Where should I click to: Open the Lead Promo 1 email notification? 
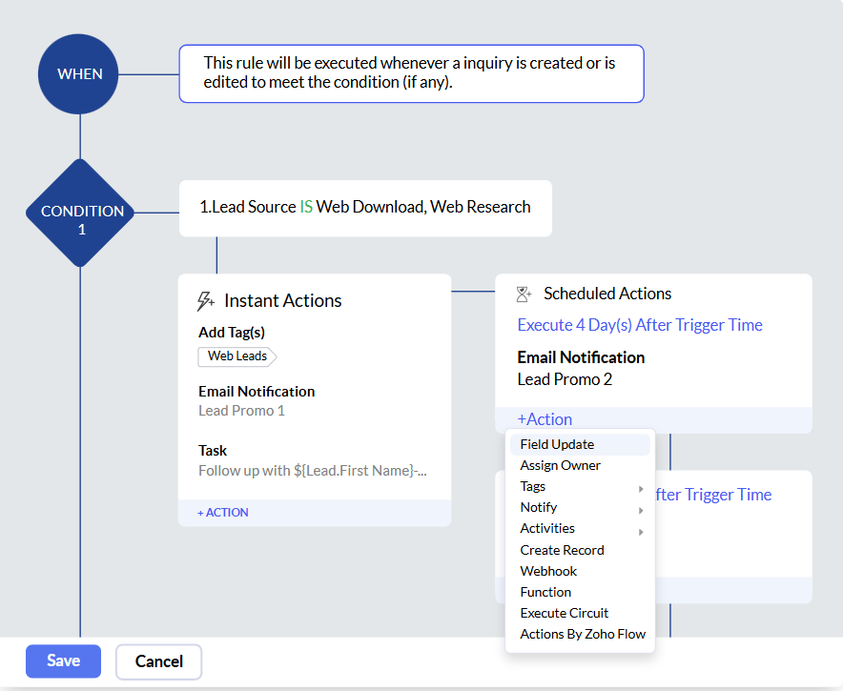click(241, 411)
